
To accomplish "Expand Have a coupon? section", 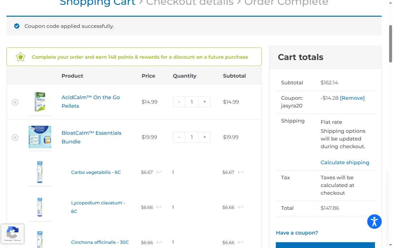I will click(297, 233).
